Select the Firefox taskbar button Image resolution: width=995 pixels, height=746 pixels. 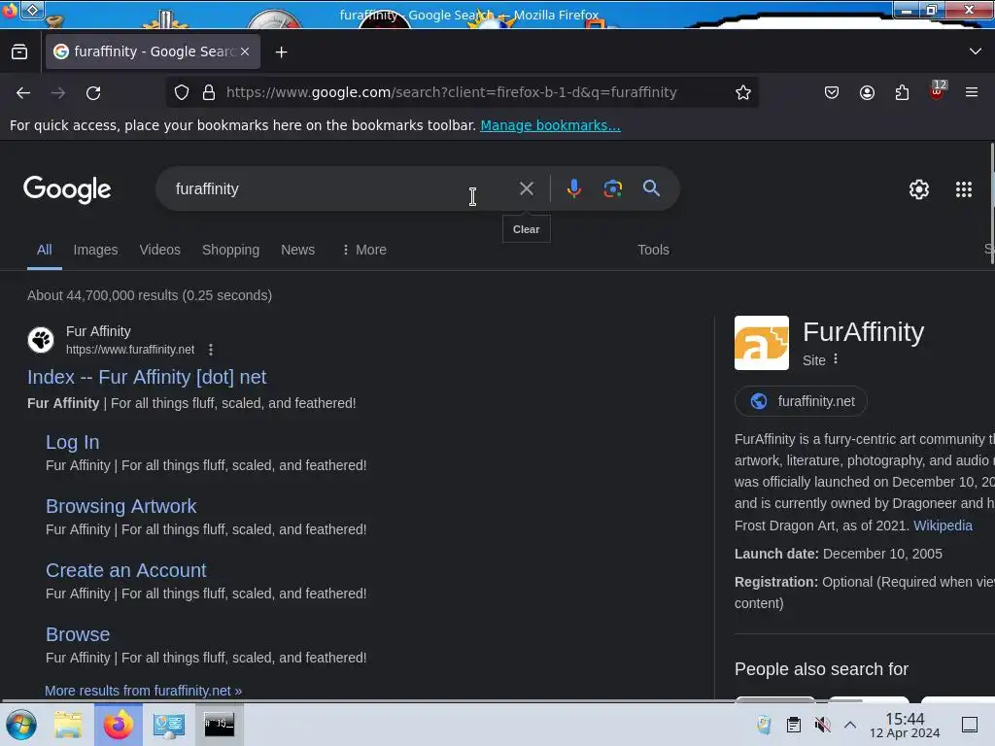tap(118, 725)
